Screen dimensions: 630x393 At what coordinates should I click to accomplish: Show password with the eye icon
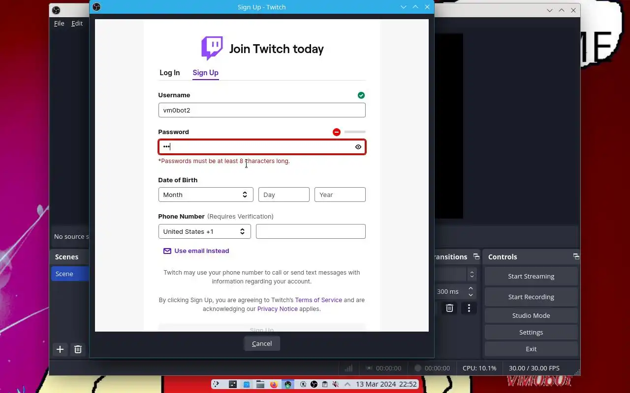click(x=358, y=147)
